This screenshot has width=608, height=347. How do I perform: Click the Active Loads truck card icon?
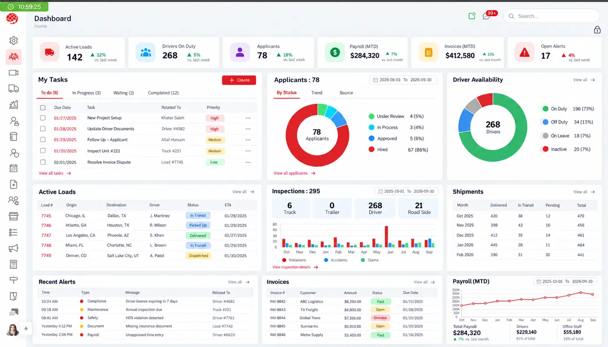[x=50, y=52]
